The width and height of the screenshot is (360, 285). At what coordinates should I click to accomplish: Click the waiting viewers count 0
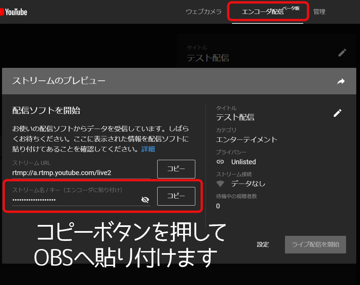tap(218, 206)
